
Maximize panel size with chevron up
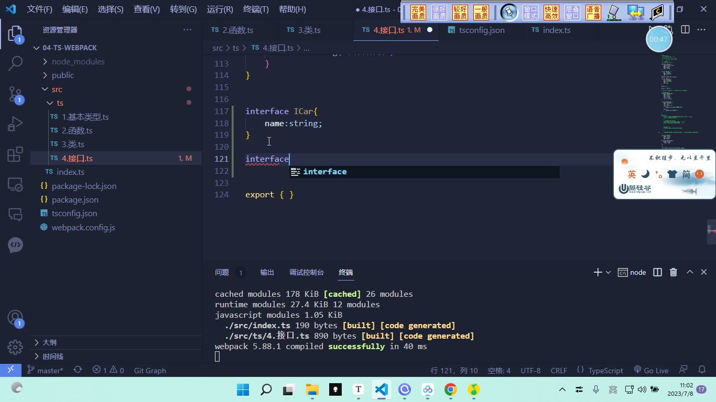(690, 272)
